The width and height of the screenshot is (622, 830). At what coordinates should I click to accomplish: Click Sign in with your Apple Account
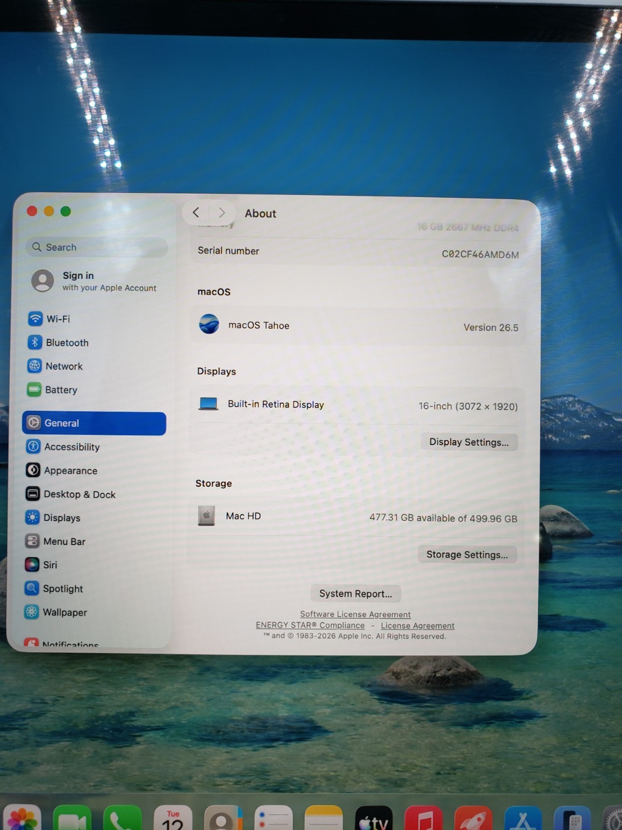pos(95,281)
